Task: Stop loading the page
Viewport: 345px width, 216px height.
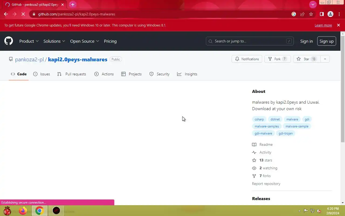Action: click(23, 14)
